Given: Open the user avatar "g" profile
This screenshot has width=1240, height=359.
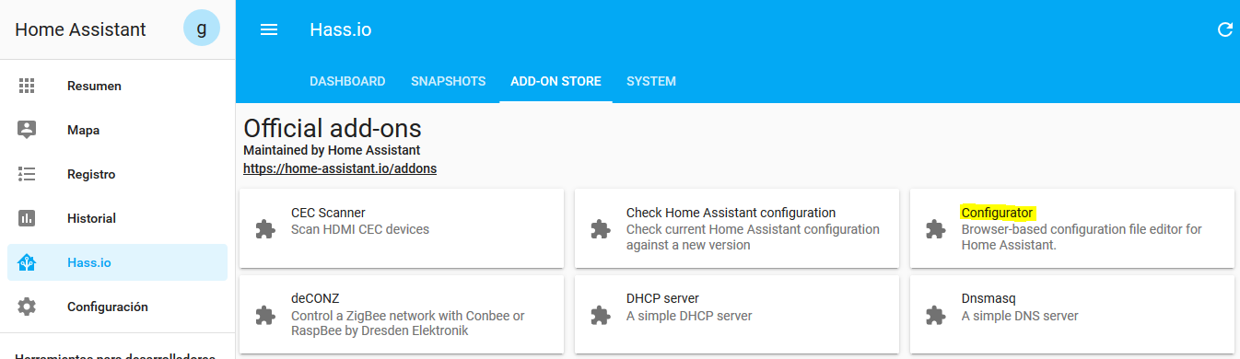Looking at the screenshot, I should click(x=202, y=29).
